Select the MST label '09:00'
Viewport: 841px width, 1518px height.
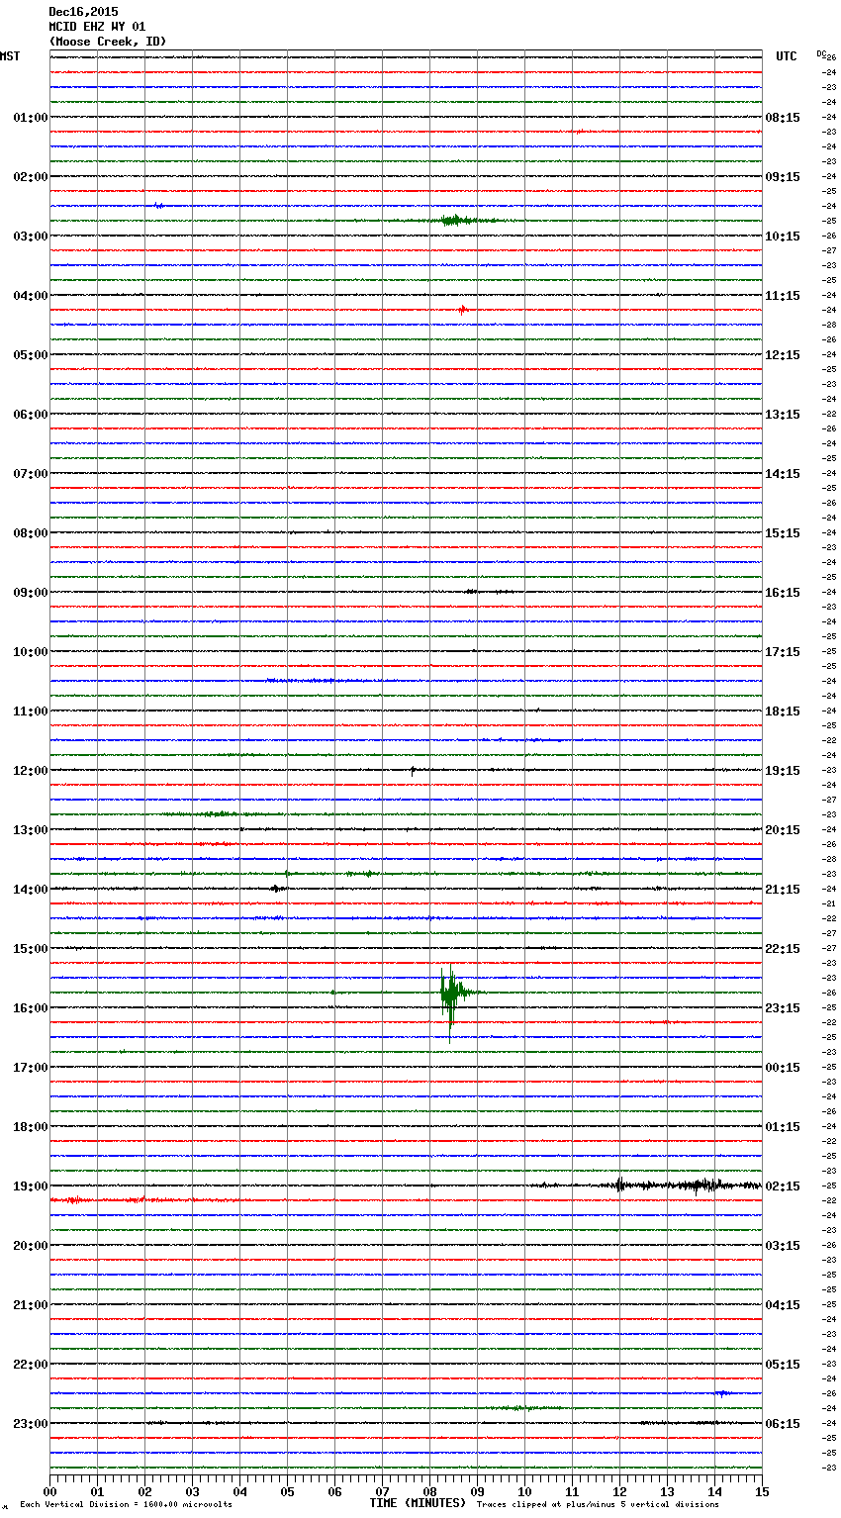point(30,593)
